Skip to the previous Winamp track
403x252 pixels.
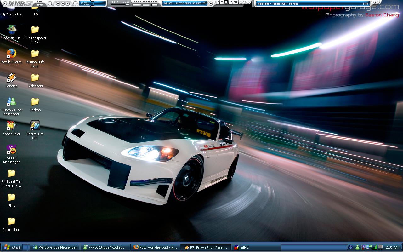pyautogui.click(x=50, y=3)
